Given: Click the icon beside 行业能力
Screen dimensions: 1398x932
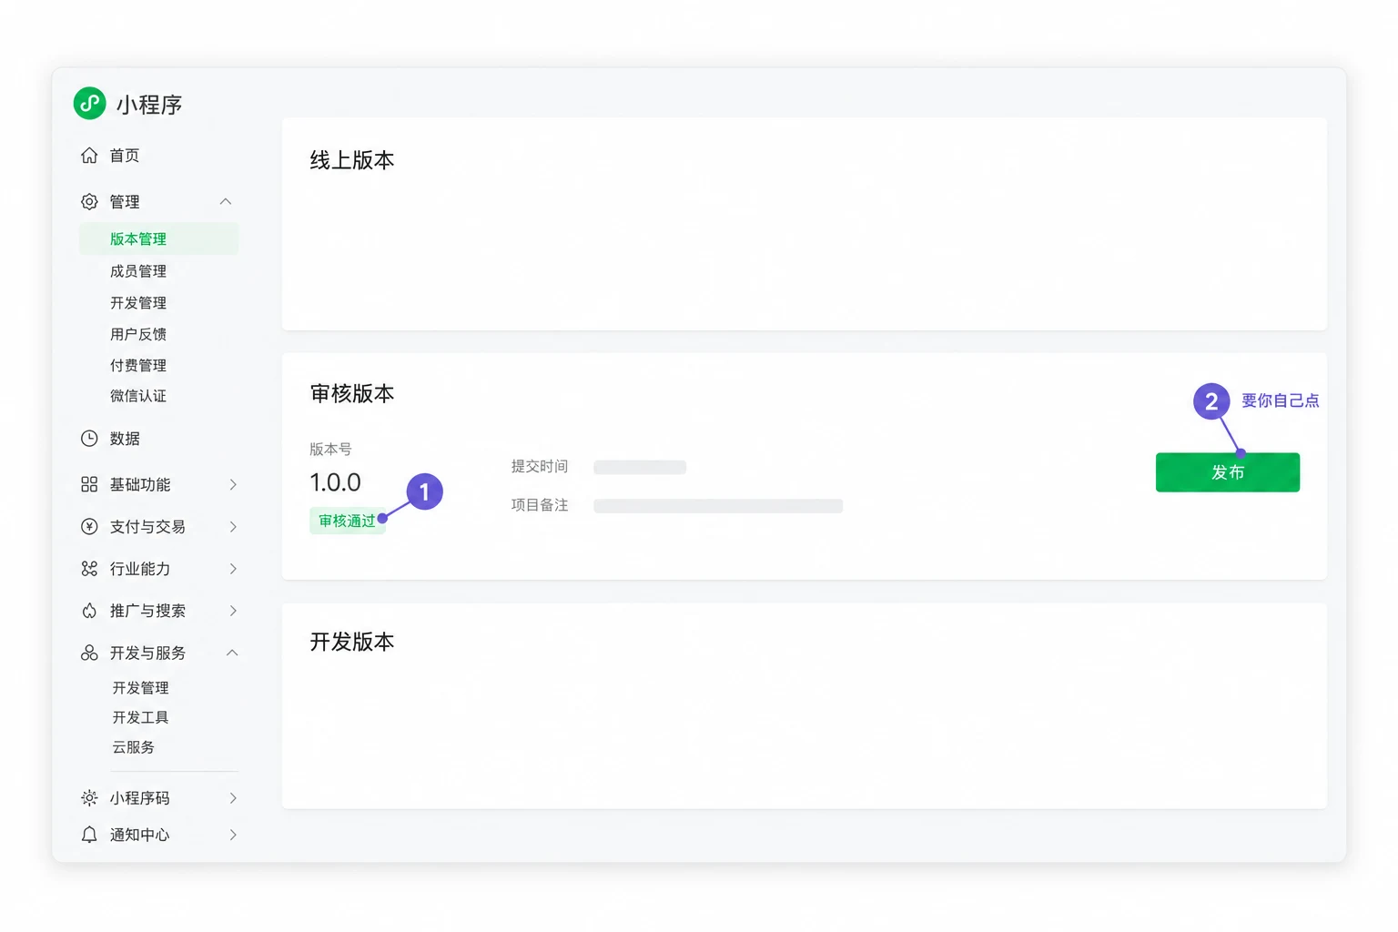Looking at the screenshot, I should 89,569.
